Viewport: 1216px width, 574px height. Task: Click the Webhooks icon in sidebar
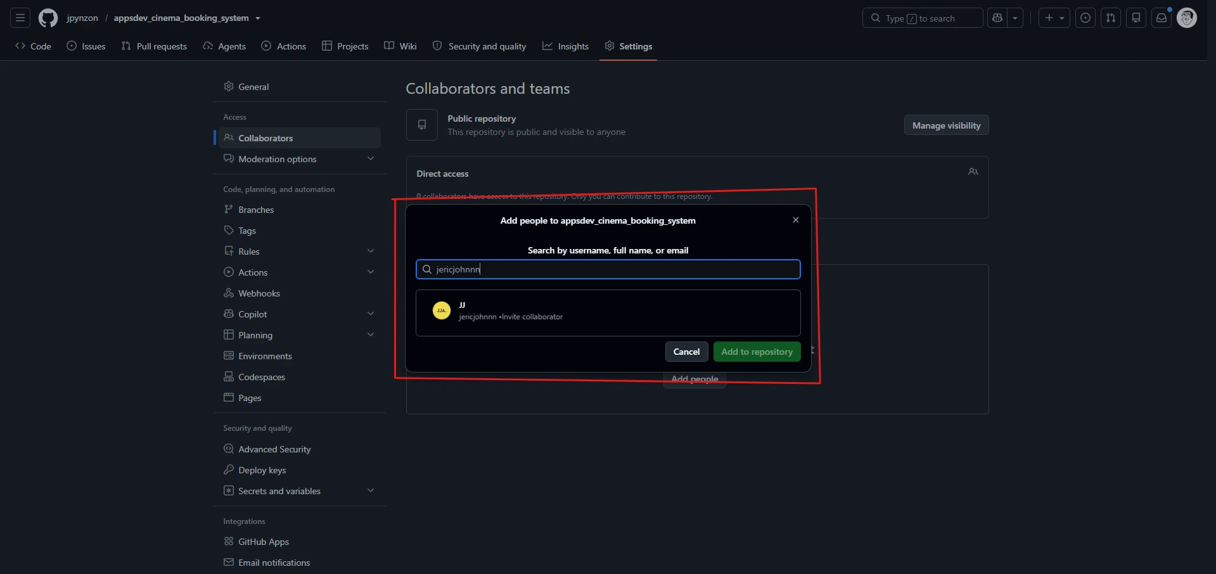[229, 293]
